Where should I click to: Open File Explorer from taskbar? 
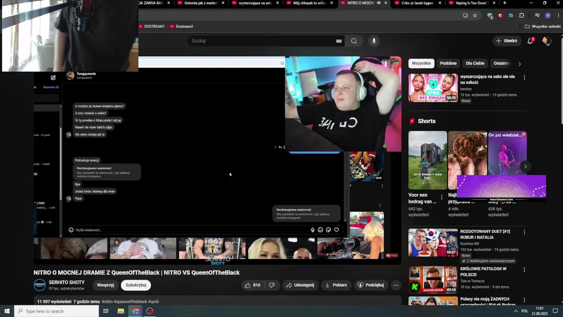pyautogui.click(x=121, y=311)
